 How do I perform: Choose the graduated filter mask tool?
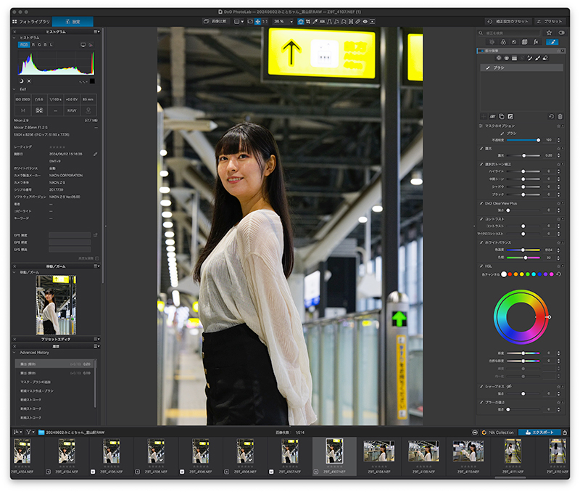[x=514, y=58]
